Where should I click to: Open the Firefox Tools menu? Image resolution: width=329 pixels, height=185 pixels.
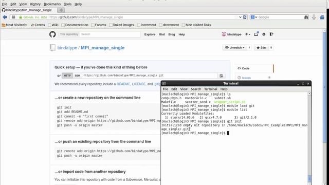pos(67,4)
